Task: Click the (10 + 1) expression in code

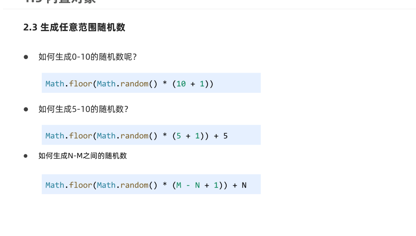Action: (191, 84)
